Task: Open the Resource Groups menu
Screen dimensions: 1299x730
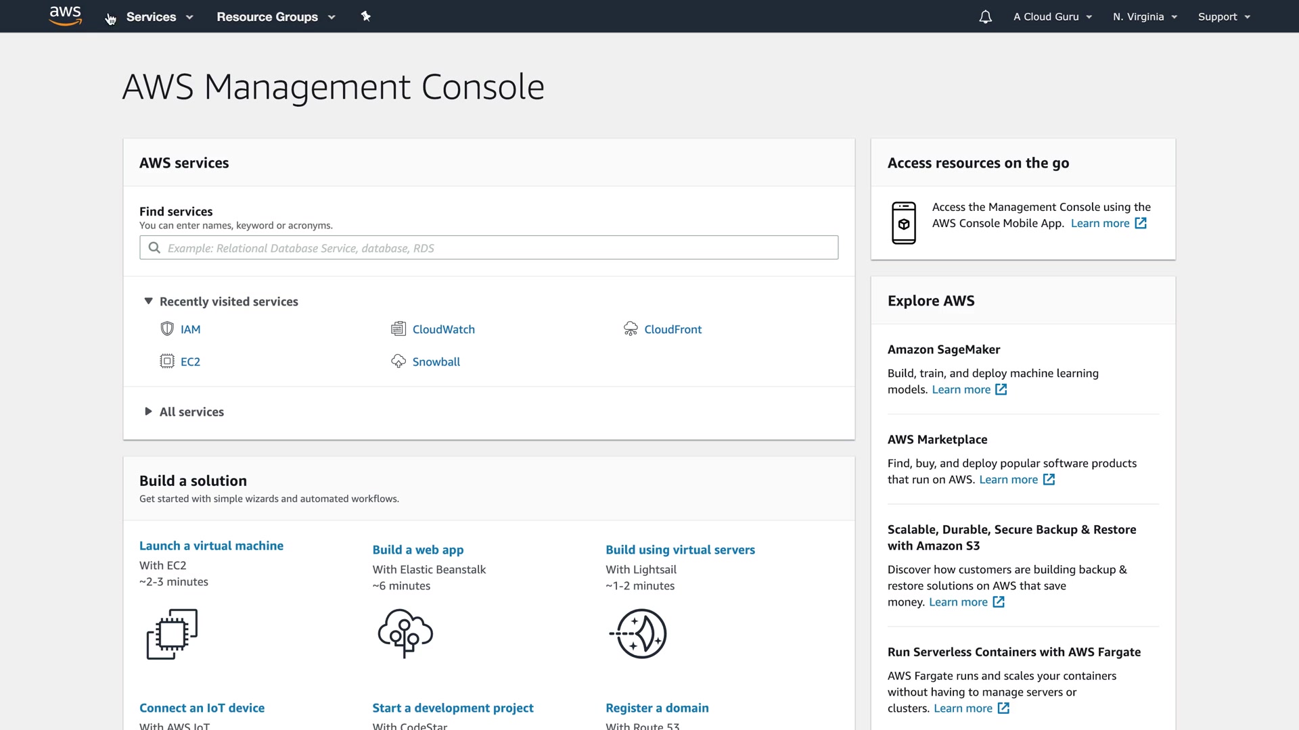Action: click(275, 17)
